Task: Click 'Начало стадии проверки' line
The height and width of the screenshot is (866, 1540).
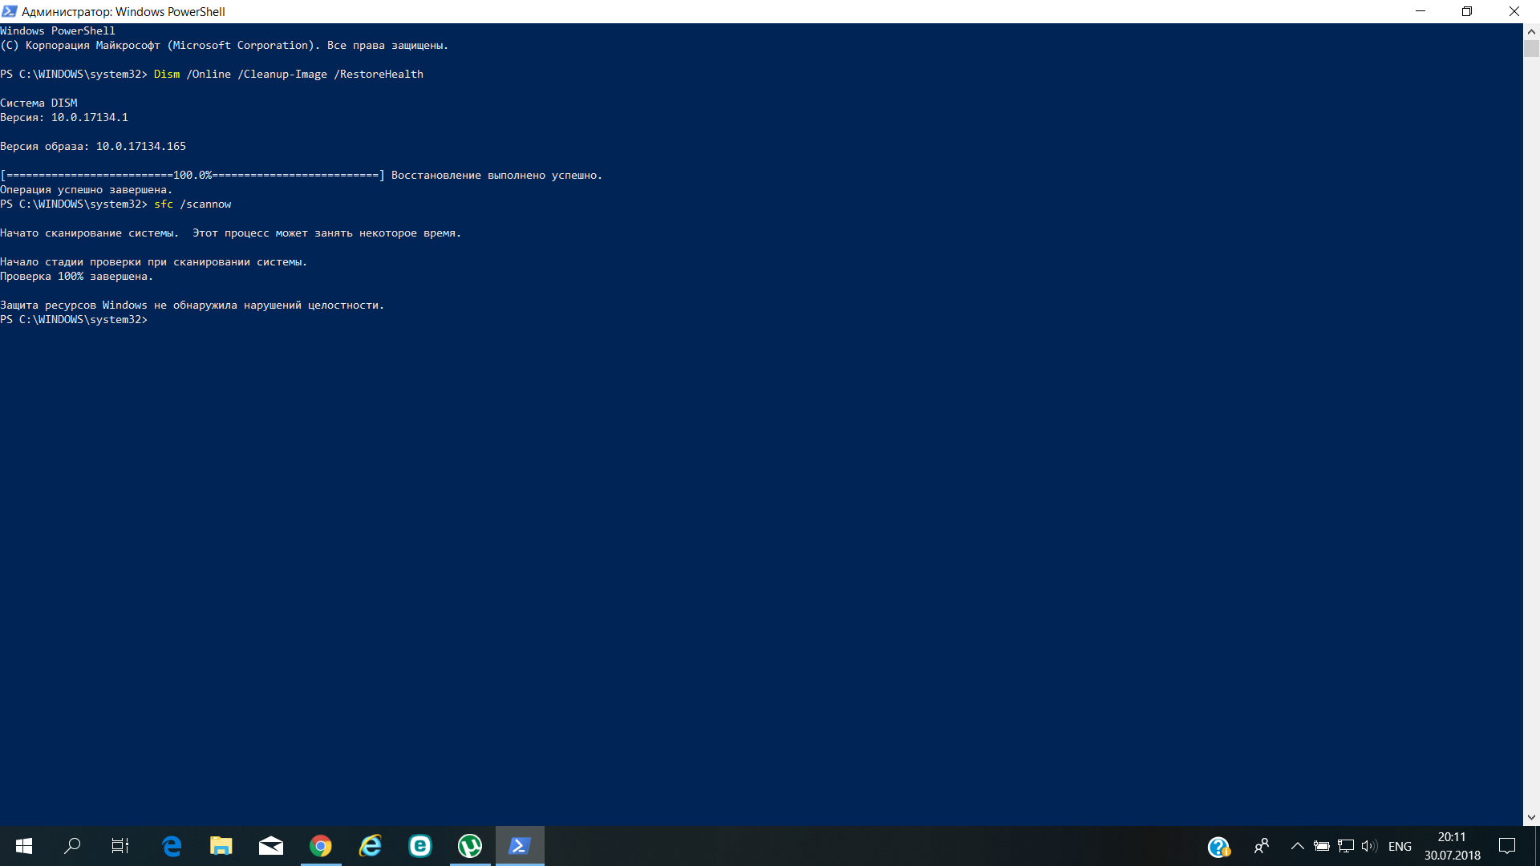Action: tap(154, 262)
